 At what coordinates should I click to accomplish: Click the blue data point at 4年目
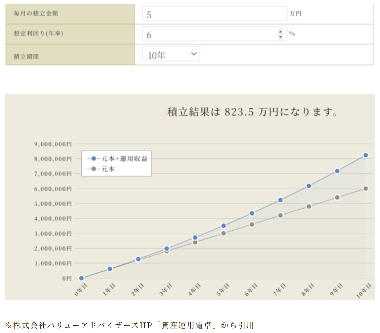click(x=195, y=237)
